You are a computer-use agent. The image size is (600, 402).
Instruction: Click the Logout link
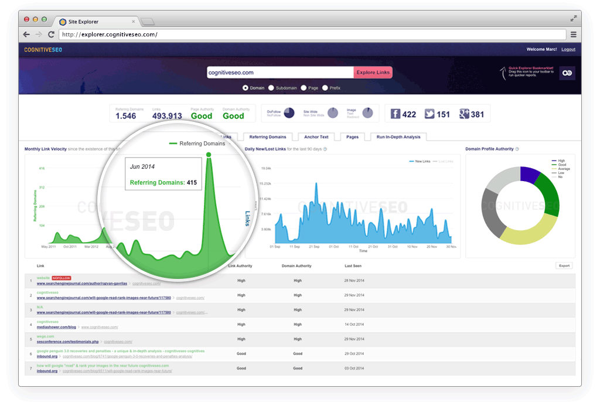coord(568,49)
